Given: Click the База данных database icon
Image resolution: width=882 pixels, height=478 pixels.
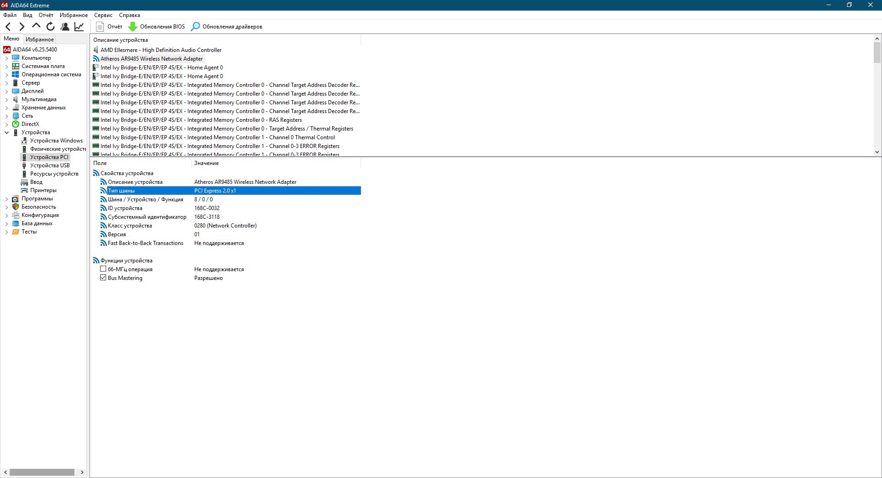Looking at the screenshot, I should pyautogui.click(x=16, y=223).
